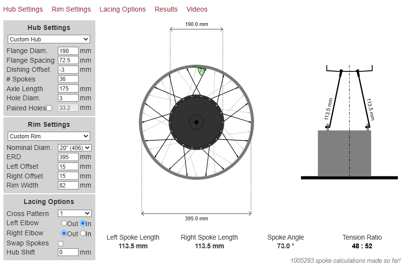Image resolution: width=419 pixels, height=270 pixels.
Task: Expand the Custom Hub dropdown
Action: pos(49,40)
